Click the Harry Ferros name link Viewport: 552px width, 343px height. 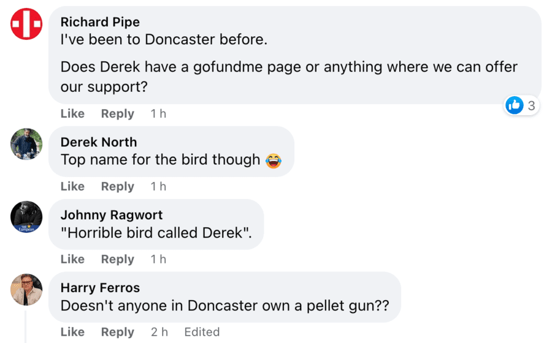click(100, 288)
